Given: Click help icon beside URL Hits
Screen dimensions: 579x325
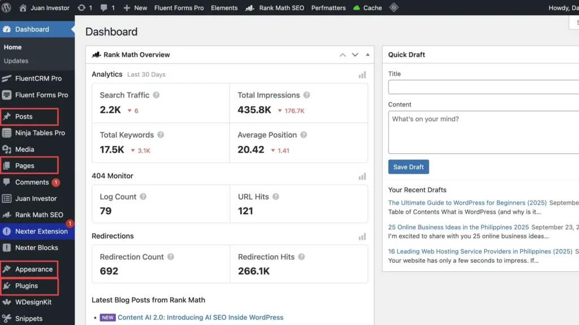Looking at the screenshot, I should (275, 197).
